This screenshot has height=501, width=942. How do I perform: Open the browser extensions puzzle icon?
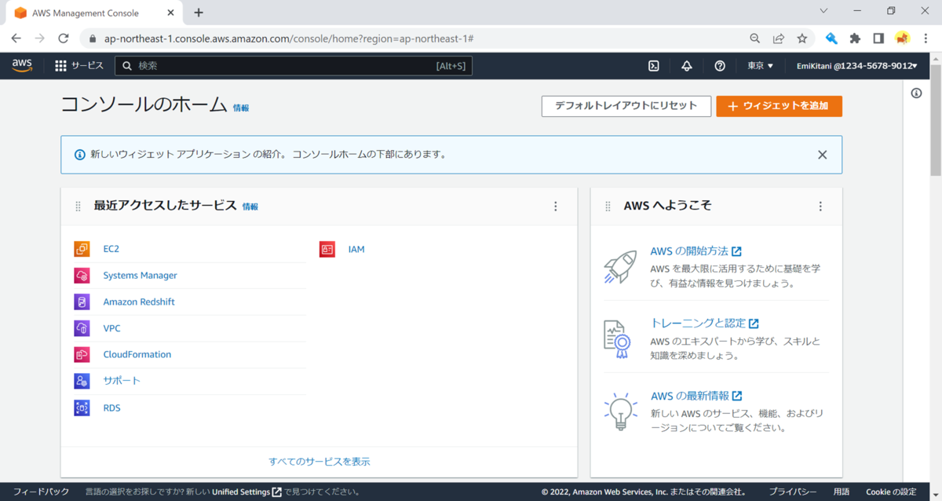[855, 38]
